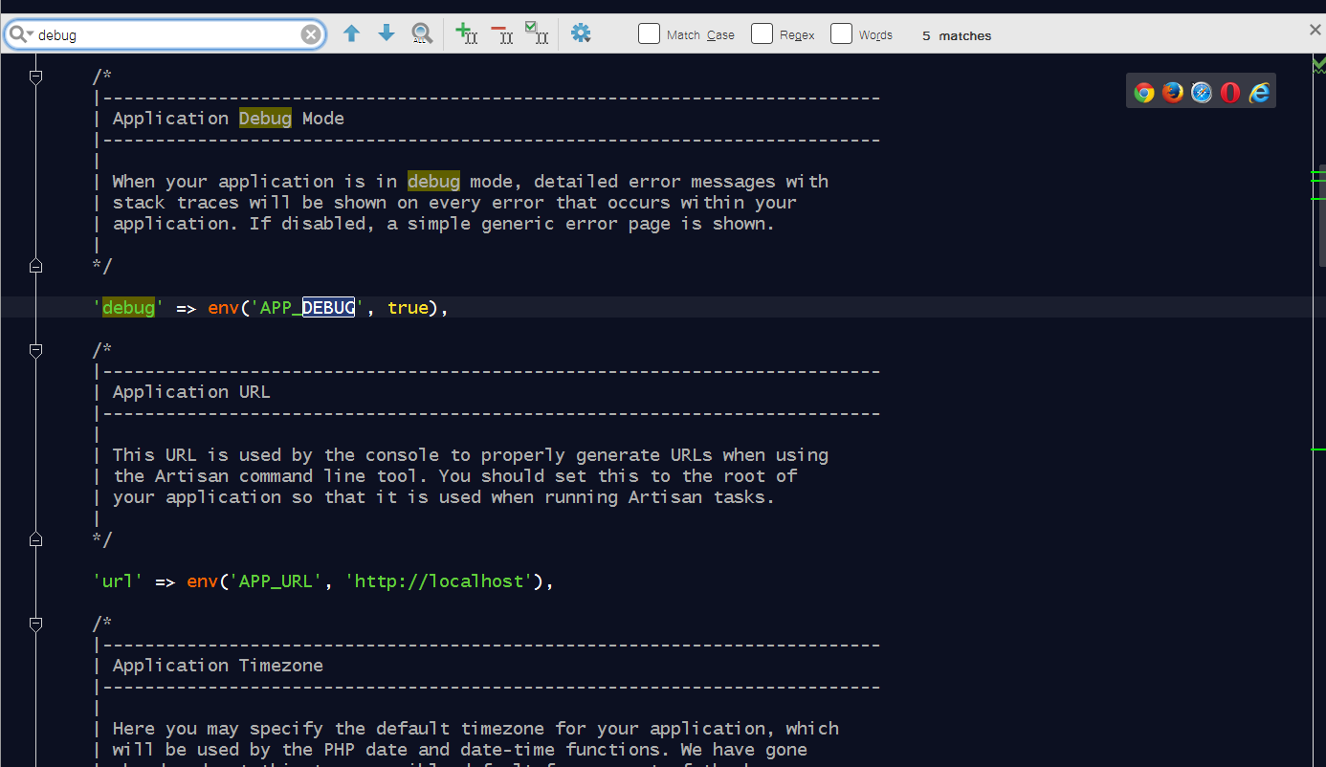Screen dimensions: 1326x767
Task: Close the search bar
Action: point(1315,31)
